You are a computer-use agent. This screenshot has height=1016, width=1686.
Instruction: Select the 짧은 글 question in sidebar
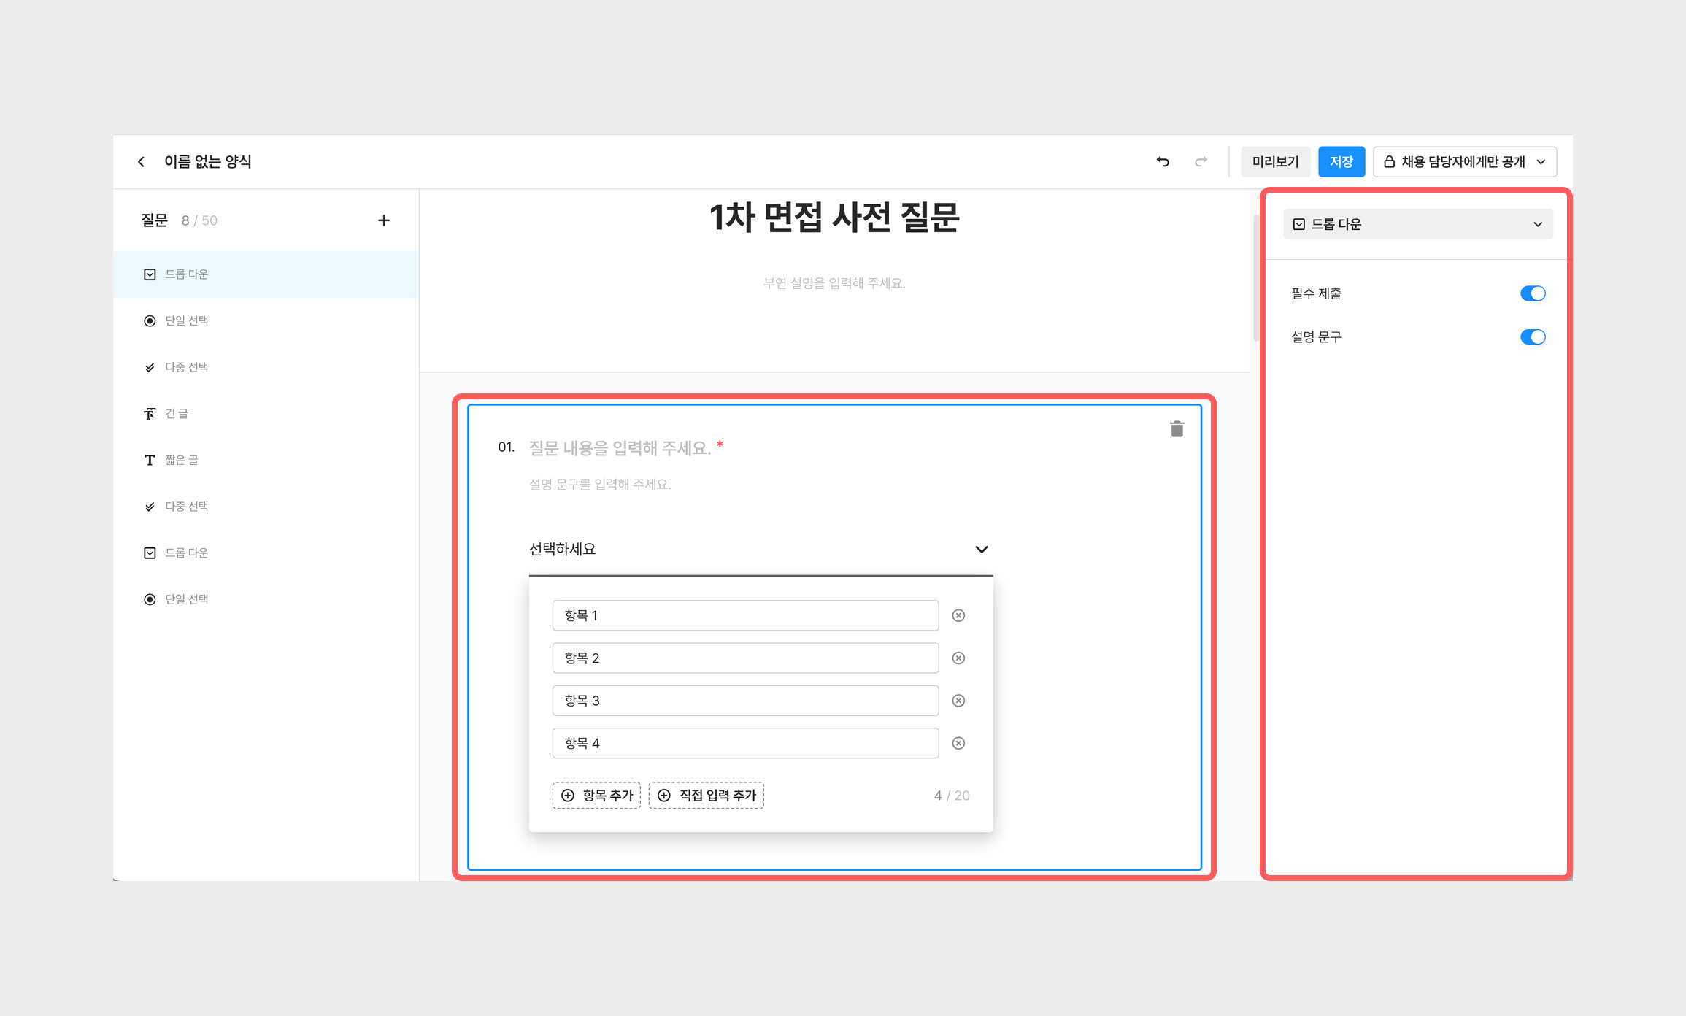[x=181, y=460]
